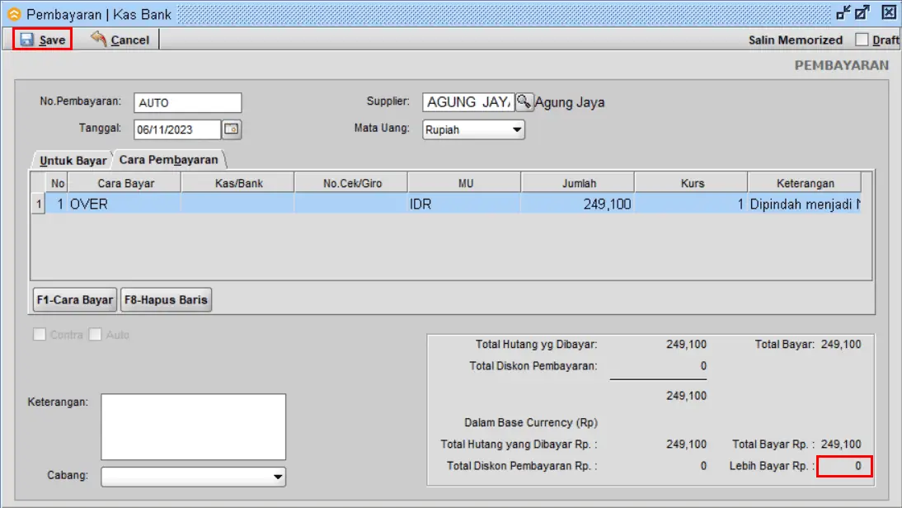Click the F1-Cara Bayar button
The height and width of the screenshot is (508, 902).
click(75, 299)
